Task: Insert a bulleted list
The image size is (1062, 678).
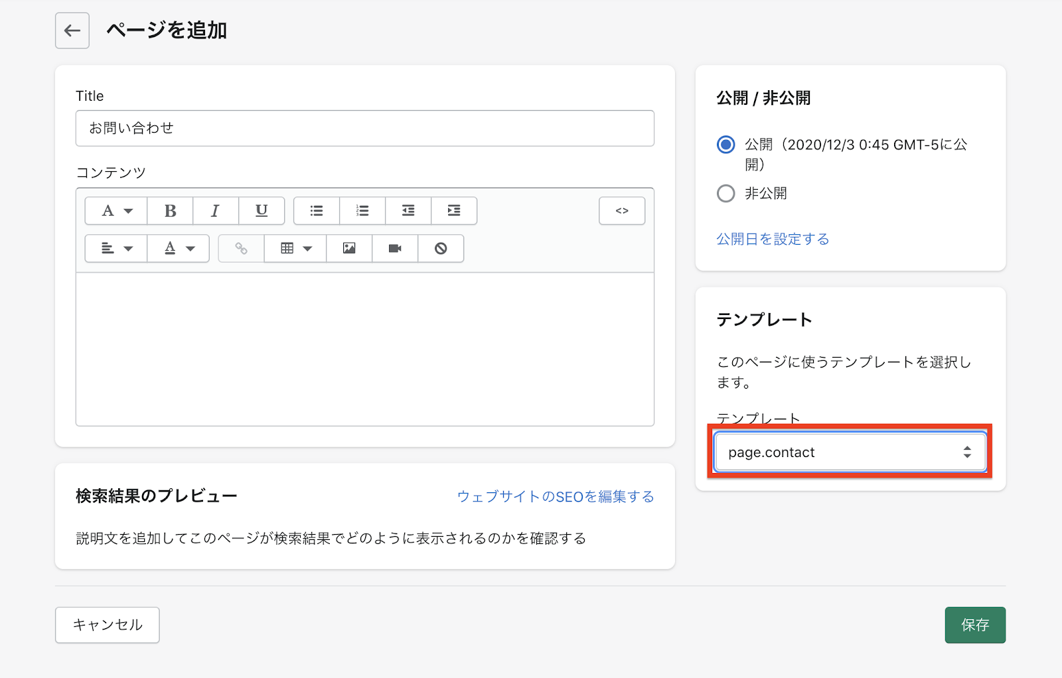Action: 317,211
